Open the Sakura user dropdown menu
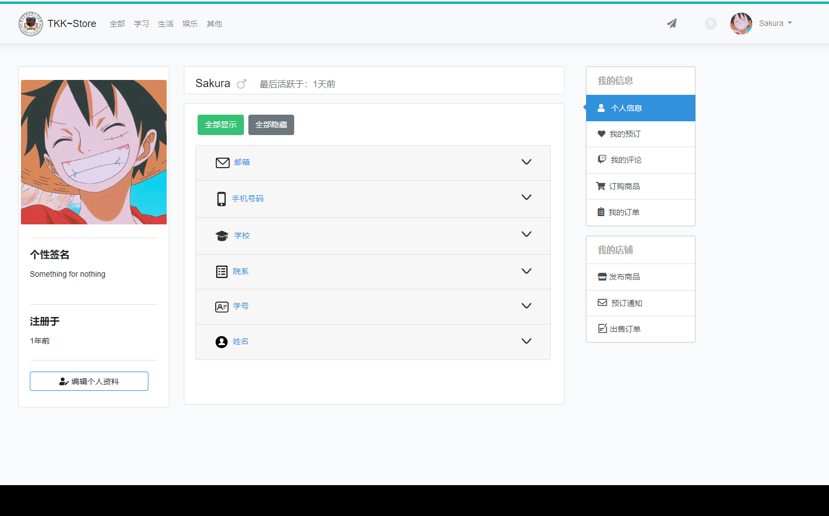The image size is (829, 516). pyautogui.click(x=775, y=23)
